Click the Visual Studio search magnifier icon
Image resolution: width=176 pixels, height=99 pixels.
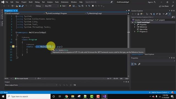[x=112, y=2]
